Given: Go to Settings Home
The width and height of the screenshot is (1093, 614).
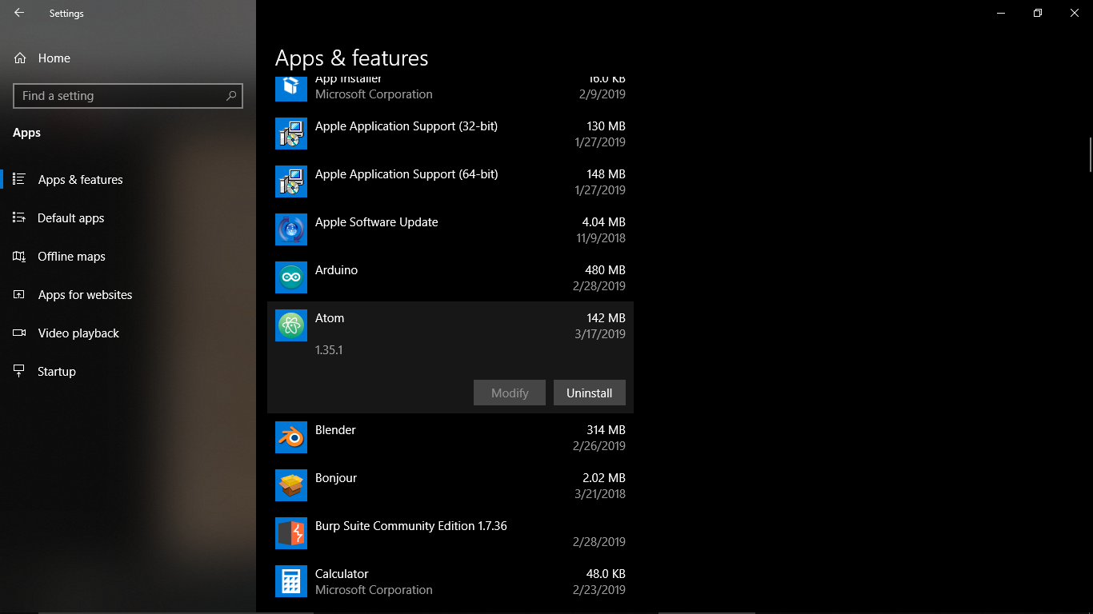Looking at the screenshot, I should coord(128,58).
